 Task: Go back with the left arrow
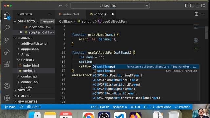click(x=60, y=6)
